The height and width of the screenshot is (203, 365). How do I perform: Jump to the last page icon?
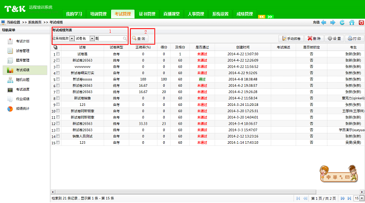point(349,198)
